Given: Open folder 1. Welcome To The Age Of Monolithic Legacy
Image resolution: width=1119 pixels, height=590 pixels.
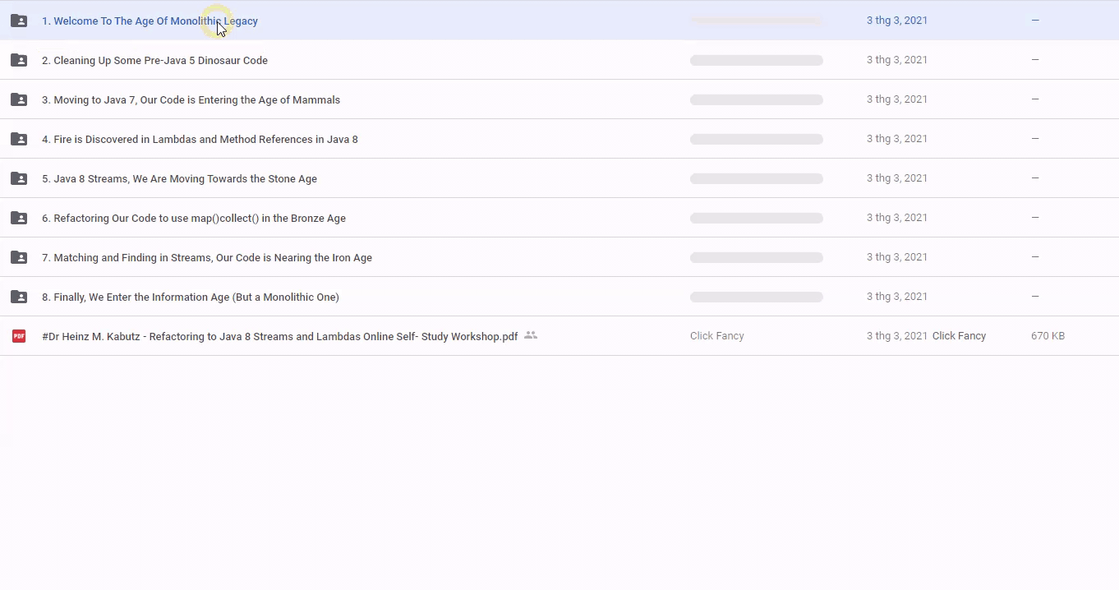Looking at the screenshot, I should tap(150, 21).
